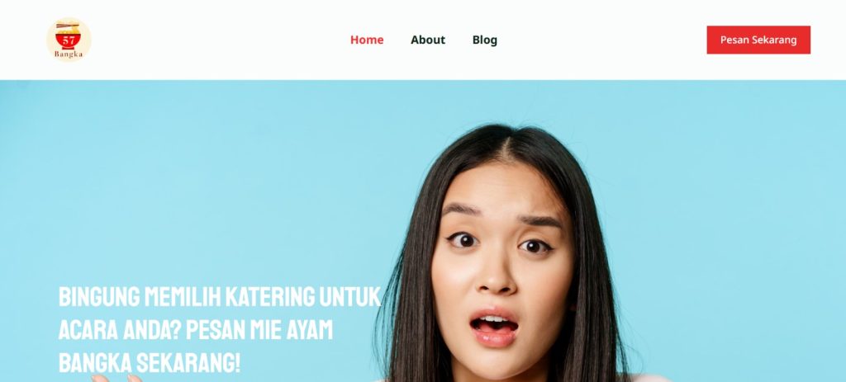Open the About page

click(428, 40)
